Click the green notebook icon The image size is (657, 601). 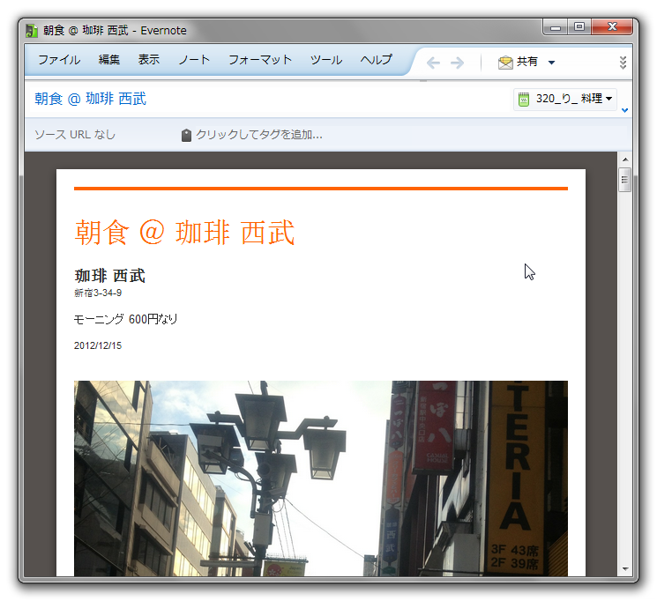[524, 100]
